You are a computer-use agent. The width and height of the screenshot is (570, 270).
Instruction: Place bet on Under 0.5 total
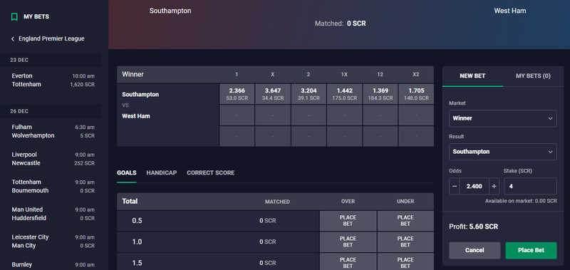click(405, 221)
